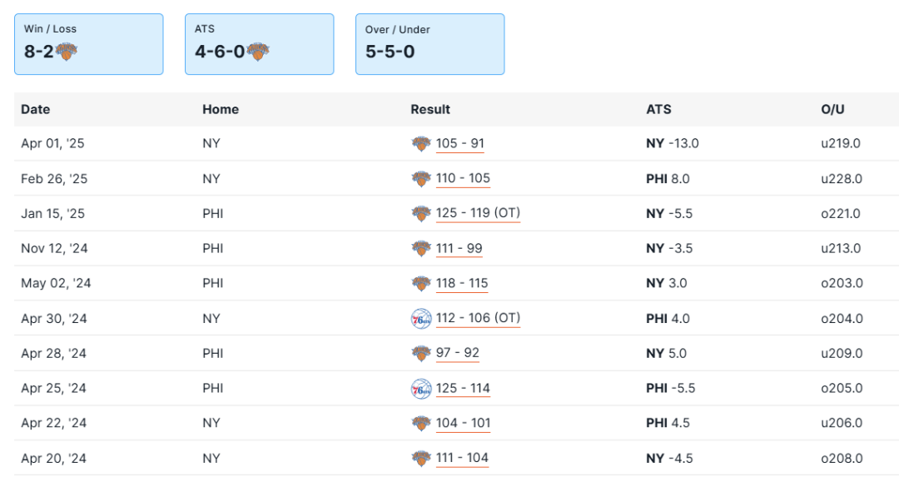Image resolution: width=899 pixels, height=477 pixels.
Task: Click the 104 - 101 score link
Action: click(463, 424)
